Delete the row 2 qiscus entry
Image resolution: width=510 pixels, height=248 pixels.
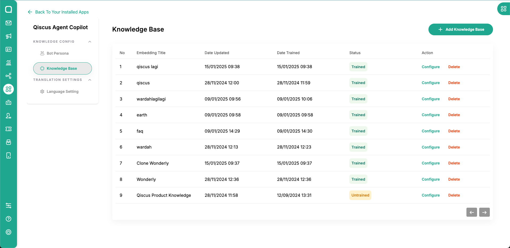(454, 83)
